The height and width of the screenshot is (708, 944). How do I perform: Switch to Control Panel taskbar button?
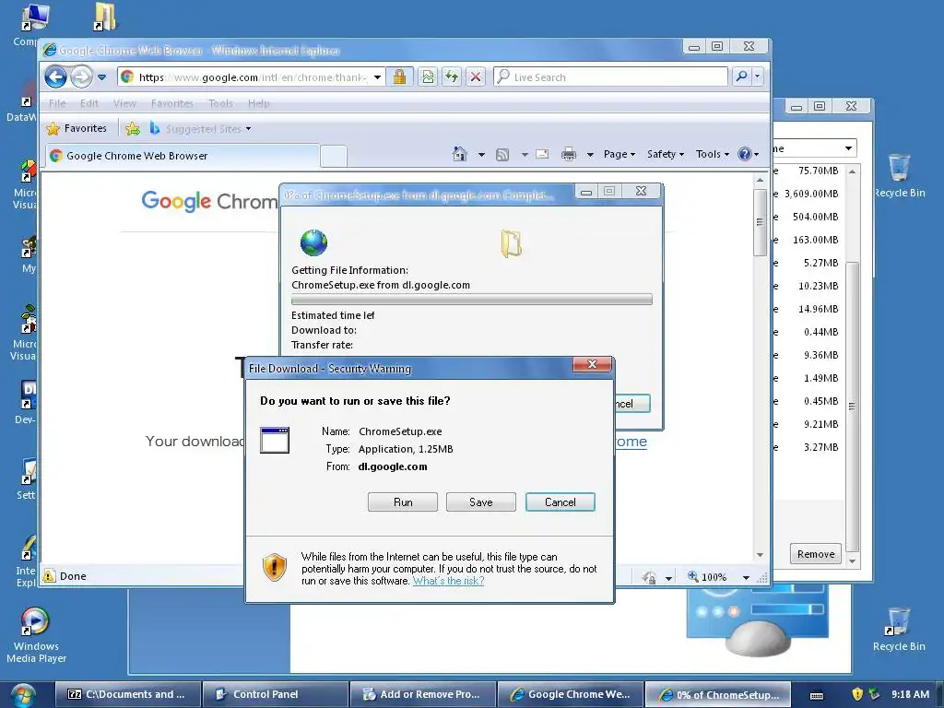click(275, 694)
